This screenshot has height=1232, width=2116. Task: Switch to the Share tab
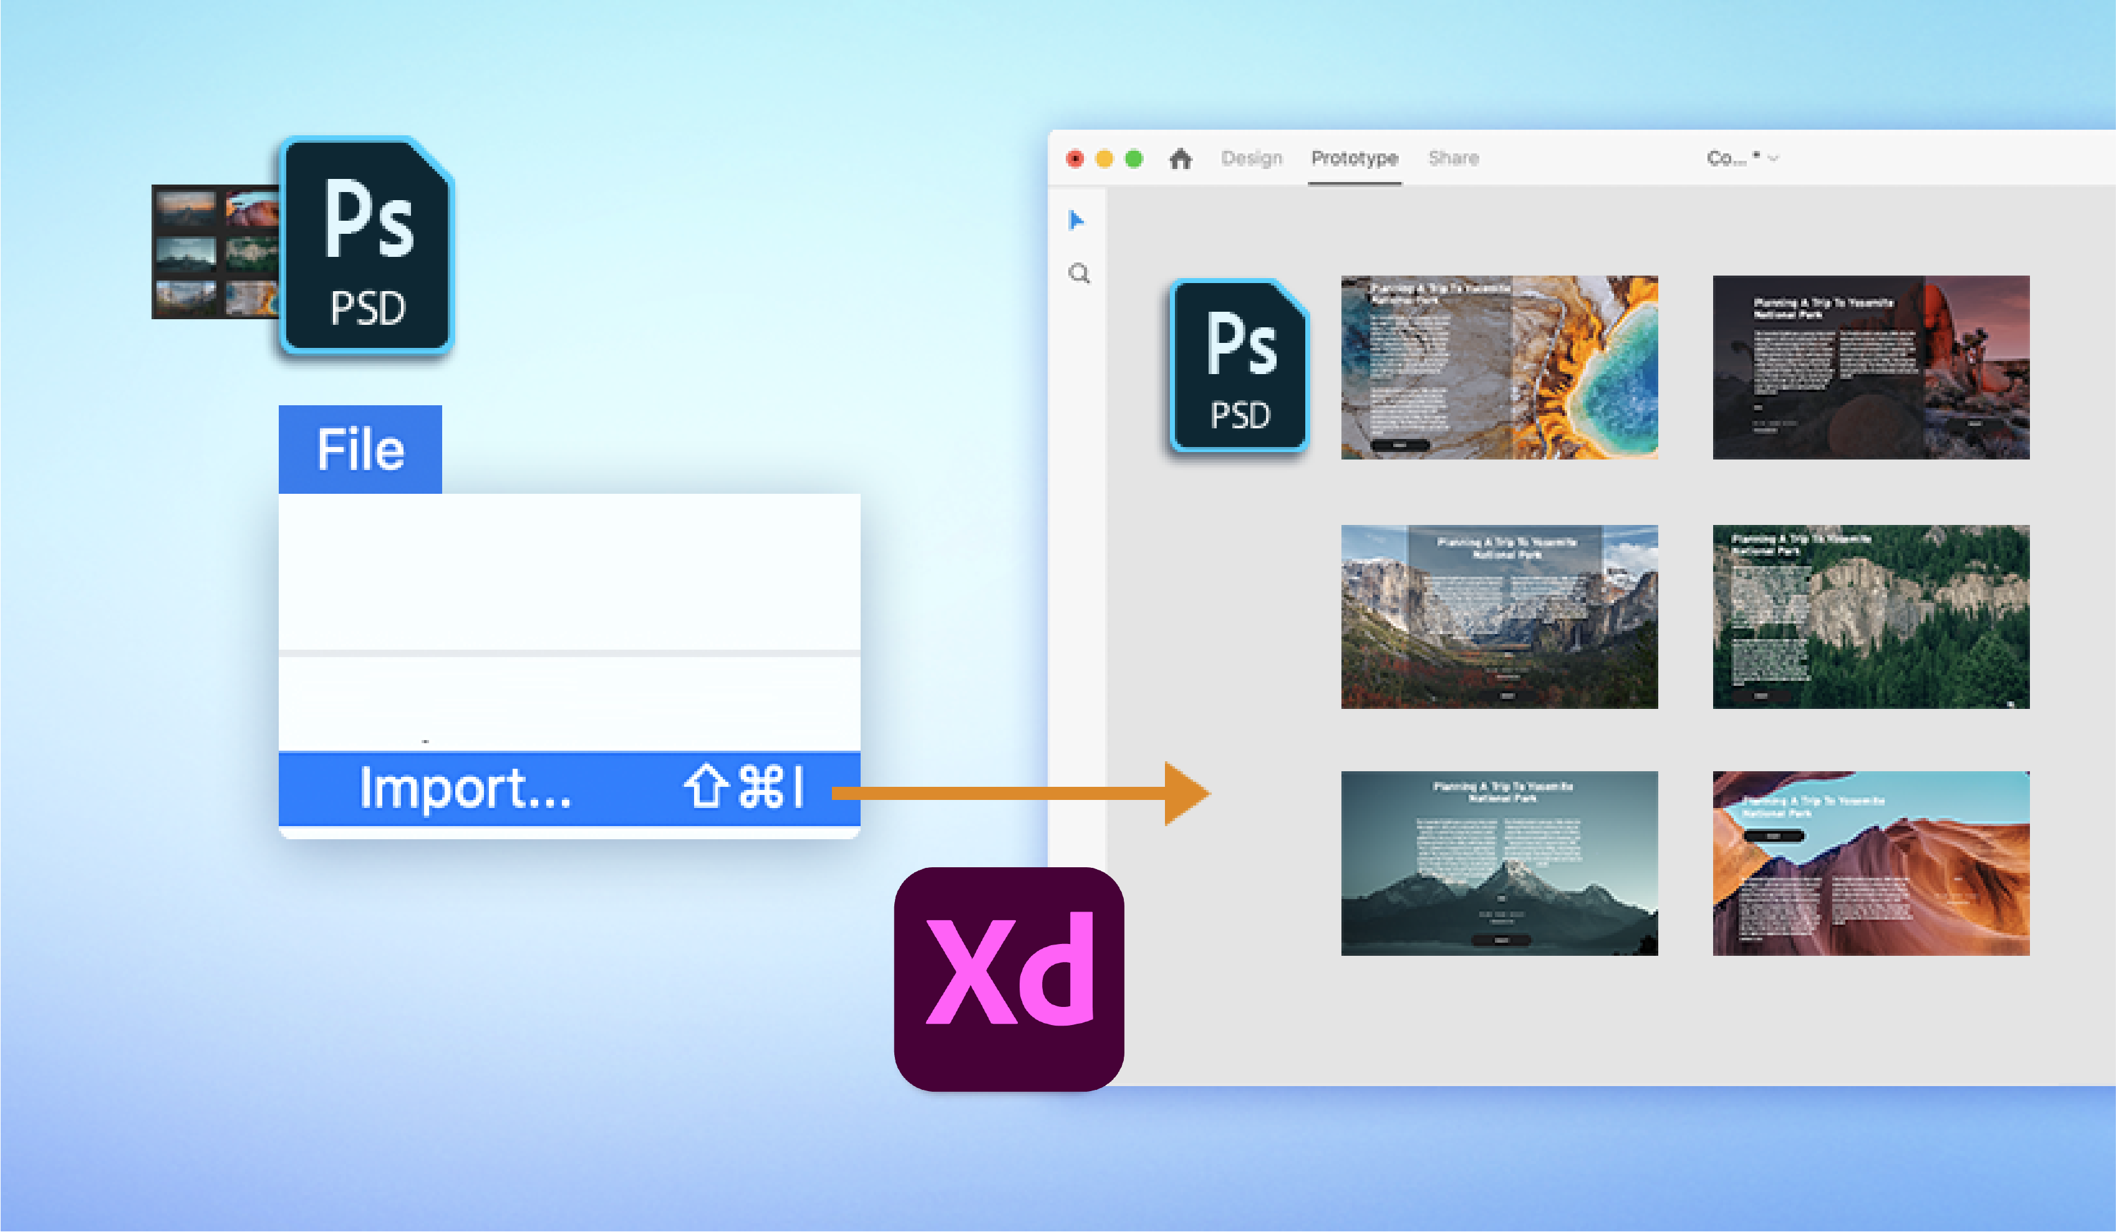(1454, 158)
